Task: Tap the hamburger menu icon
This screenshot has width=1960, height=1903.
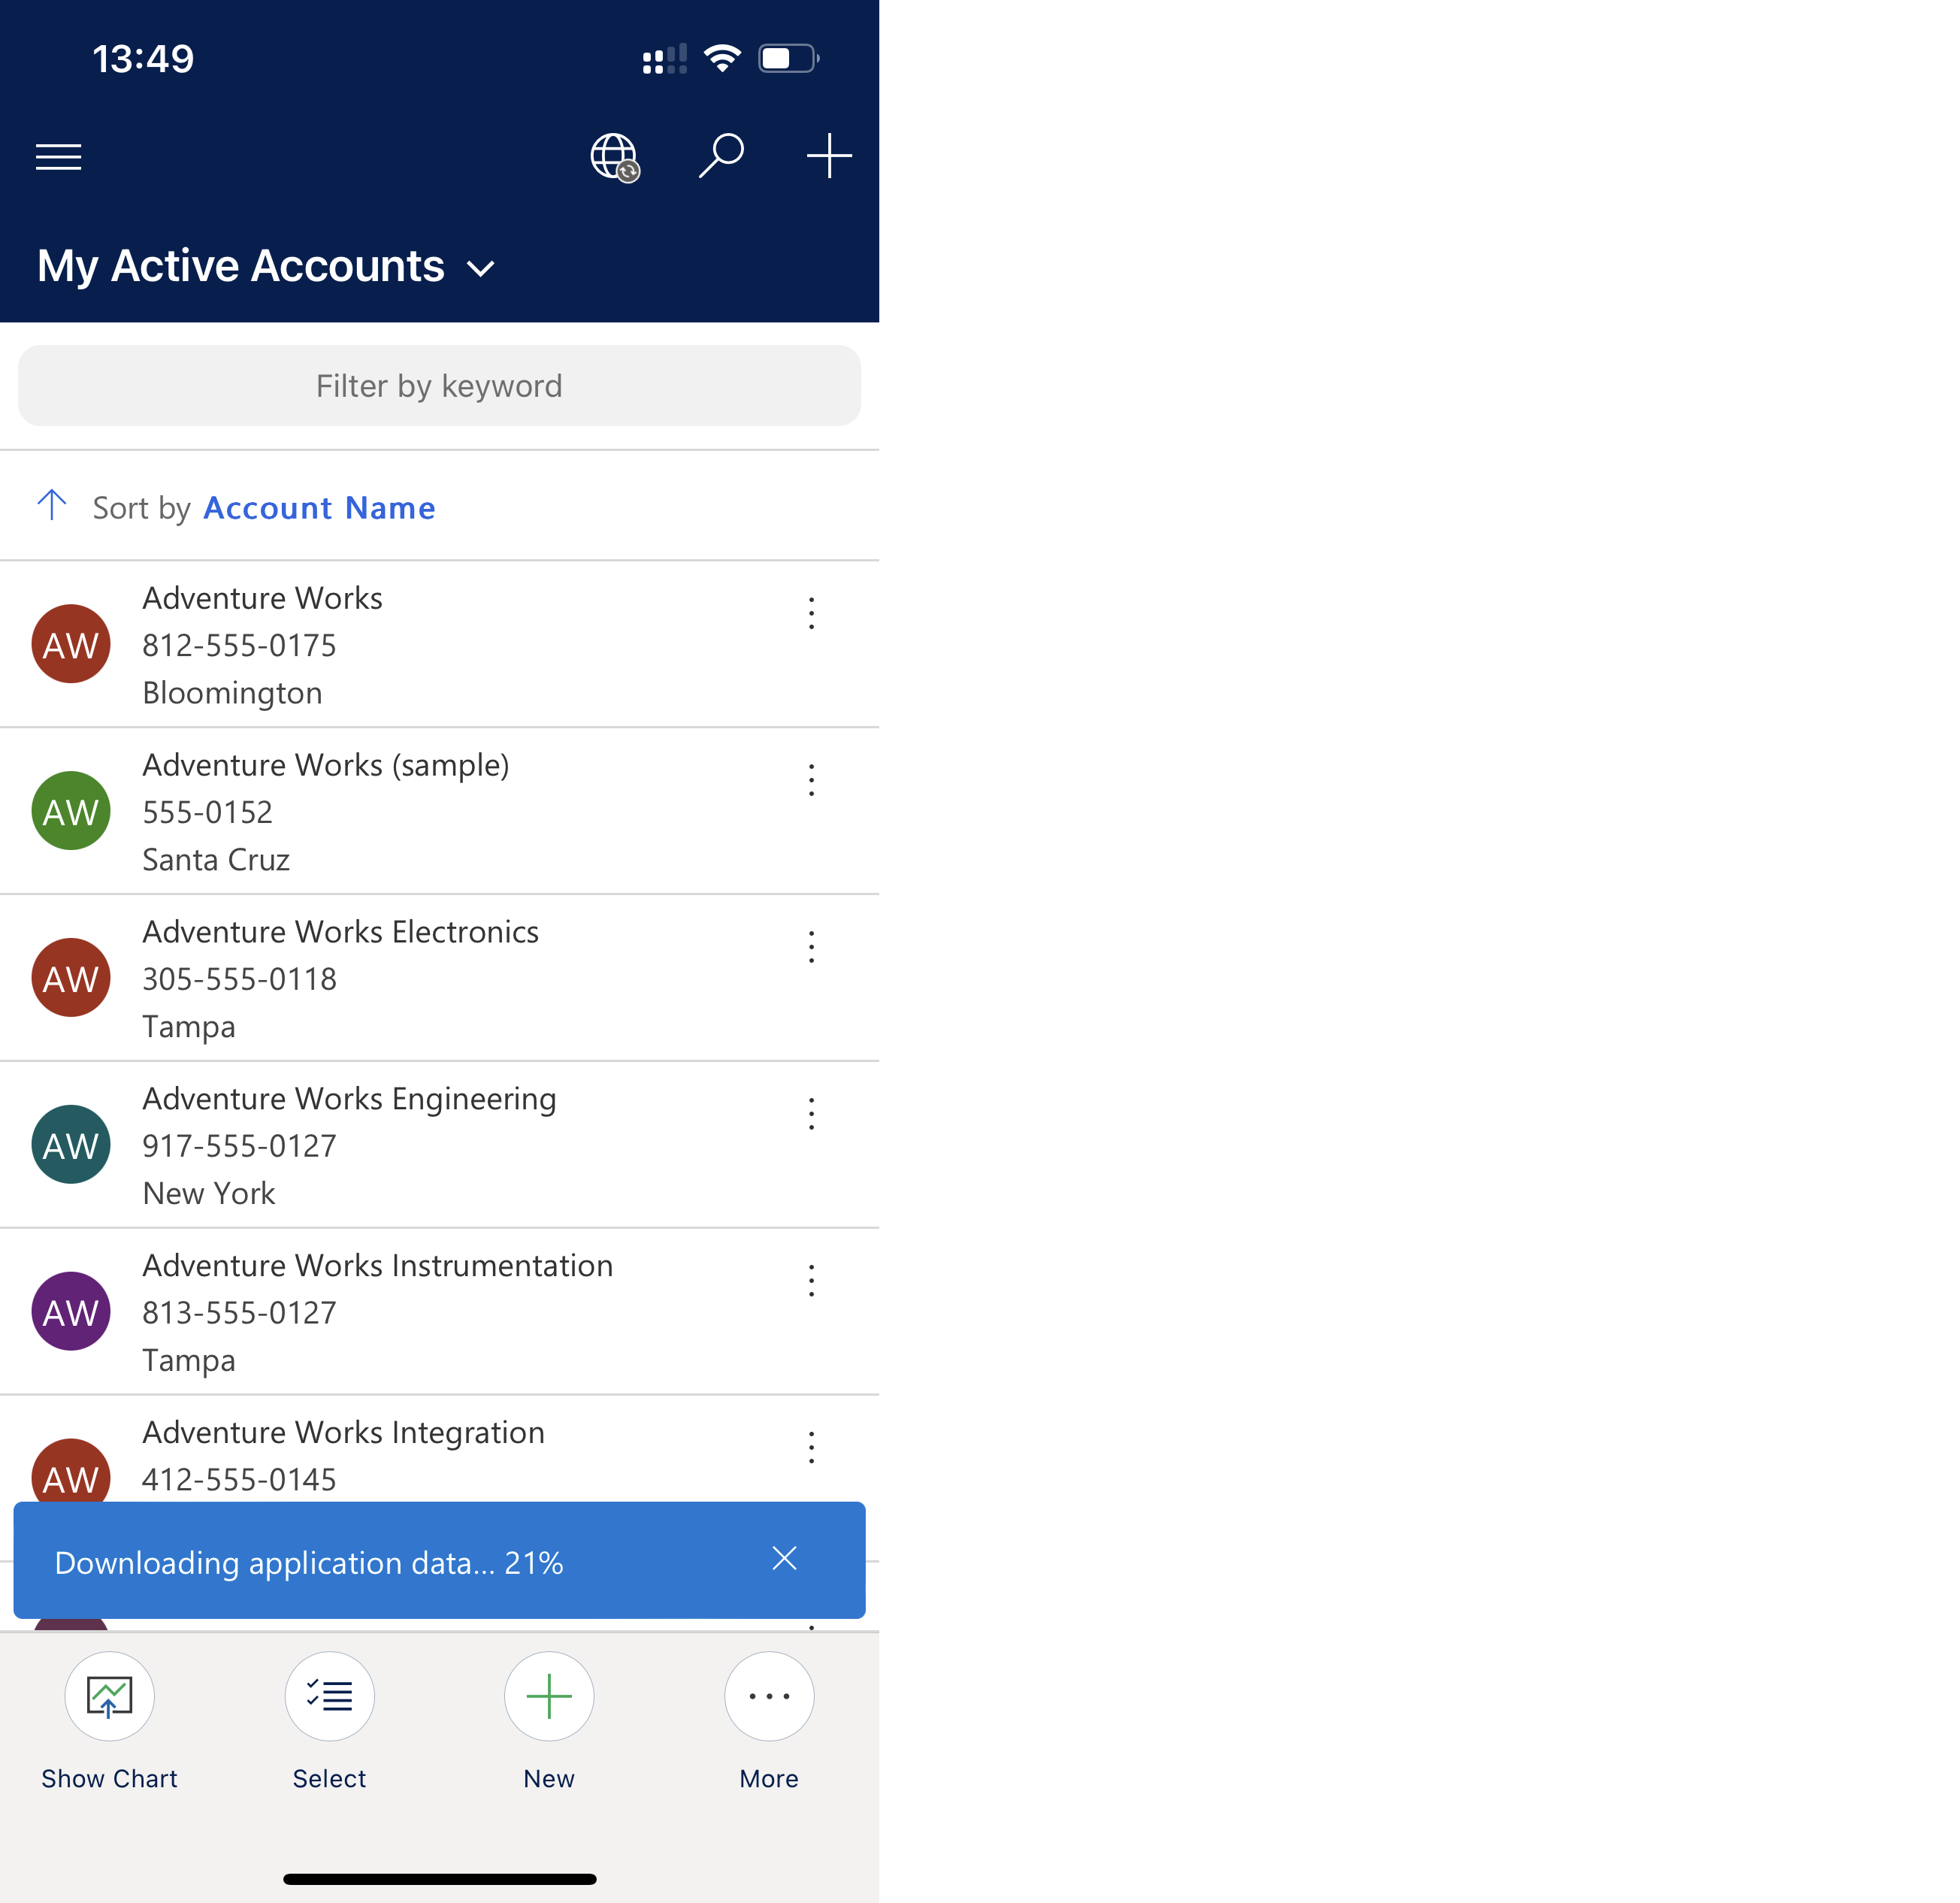Action: tap(58, 158)
